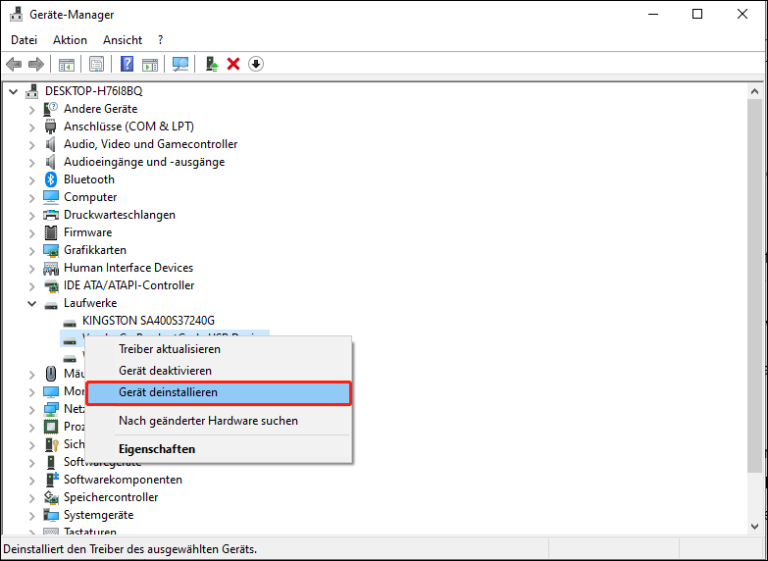
Task: Click the Firmware chip icon
Action: 51,232
